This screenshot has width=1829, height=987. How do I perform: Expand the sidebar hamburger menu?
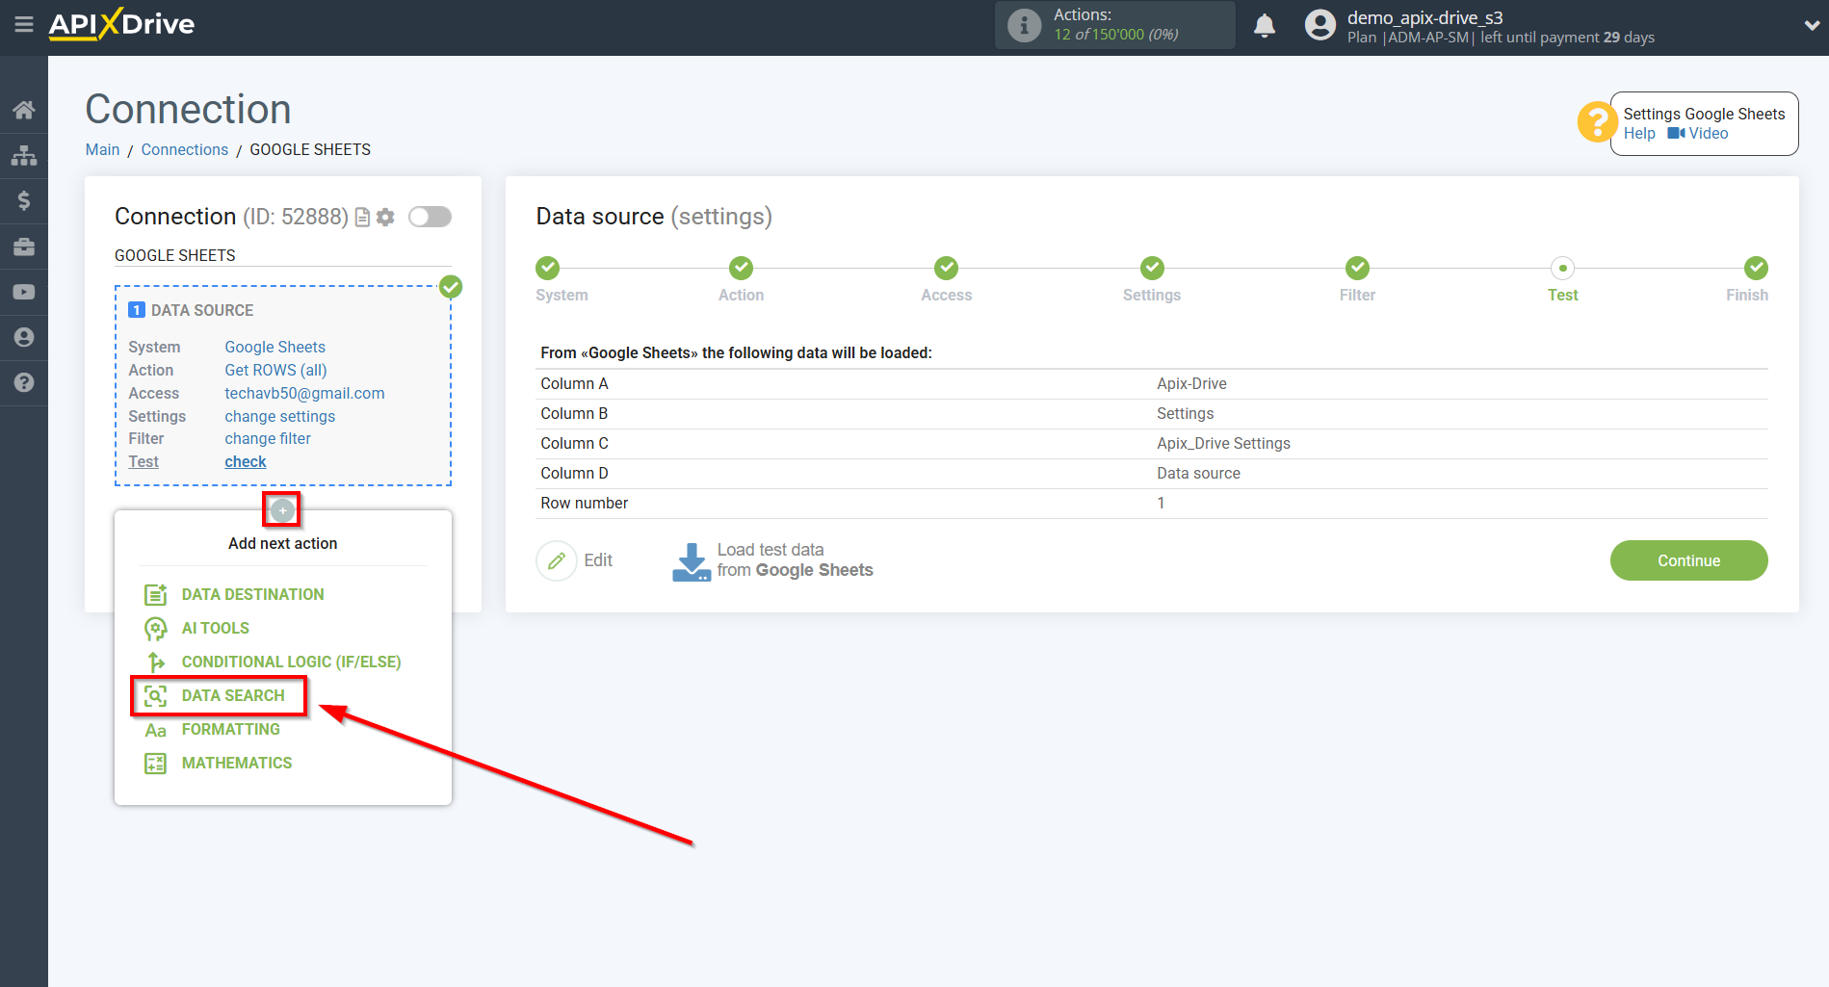click(x=24, y=26)
